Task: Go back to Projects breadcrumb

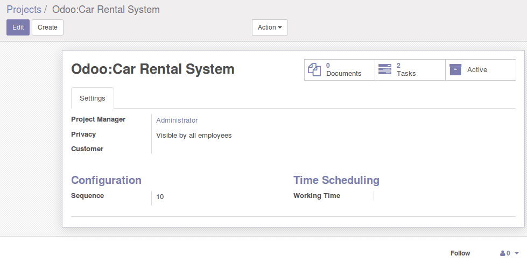Action: 24,9
